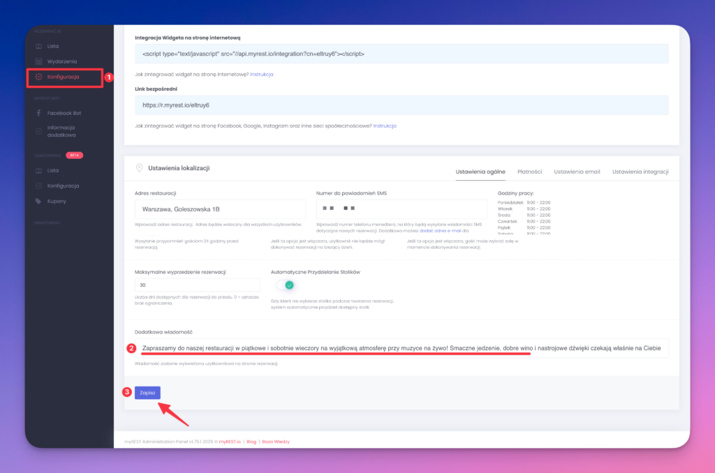Viewport: 715px width, 473px height.
Task: Select Konfiguracja under Rezerwacje
Action: [x=63, y=77]
